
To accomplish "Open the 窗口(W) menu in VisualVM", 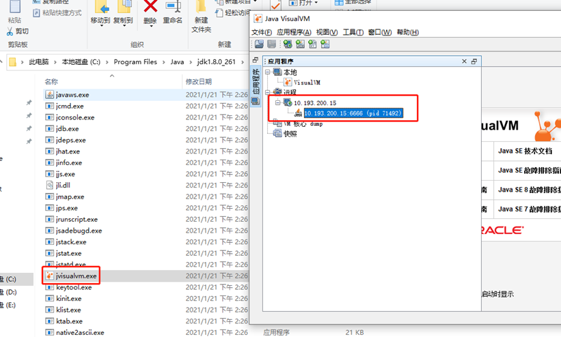I will (380, 32).
